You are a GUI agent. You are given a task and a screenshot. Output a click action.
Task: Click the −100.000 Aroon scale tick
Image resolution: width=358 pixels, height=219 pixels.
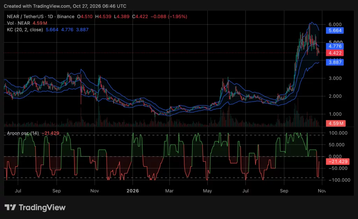pyautogui.click(x=339, y=180)
